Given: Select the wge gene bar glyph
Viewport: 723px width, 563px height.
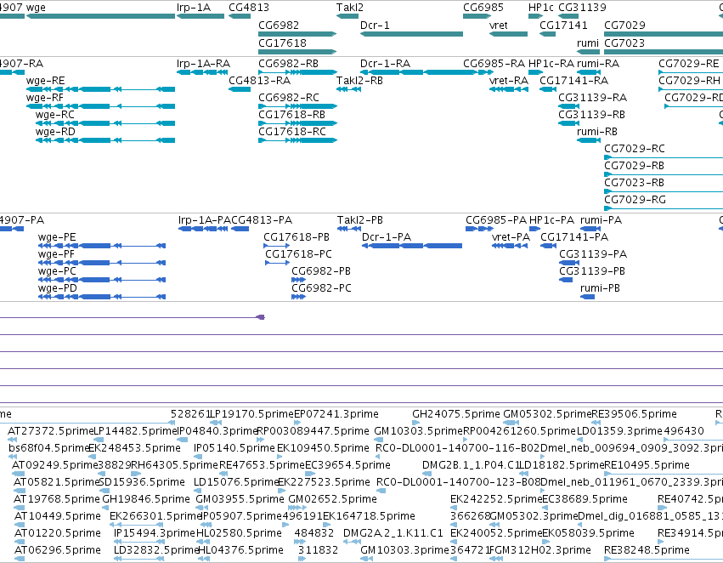Looking at the screenshot, I should (x=100, y=17).
